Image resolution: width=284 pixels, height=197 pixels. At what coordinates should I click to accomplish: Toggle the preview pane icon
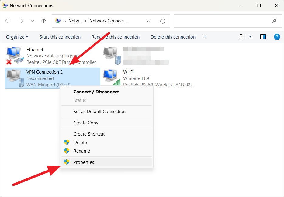pos(263,37)
